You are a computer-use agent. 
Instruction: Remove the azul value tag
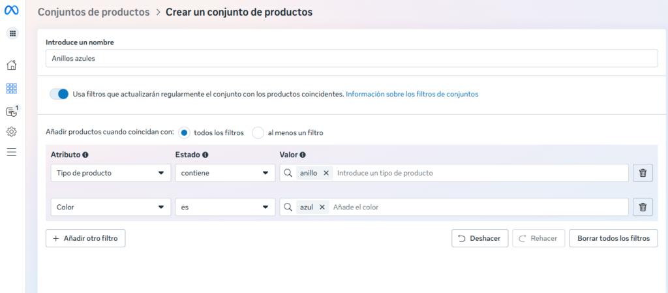(x=322, y=207)
